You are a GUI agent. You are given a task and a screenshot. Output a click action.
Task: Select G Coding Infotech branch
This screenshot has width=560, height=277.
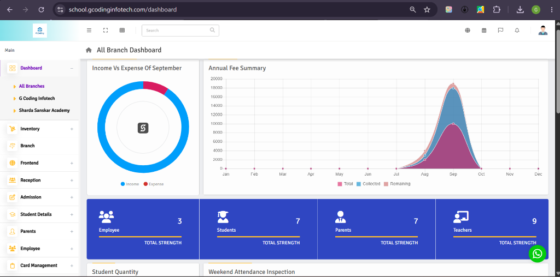click(x=37, y=98)
